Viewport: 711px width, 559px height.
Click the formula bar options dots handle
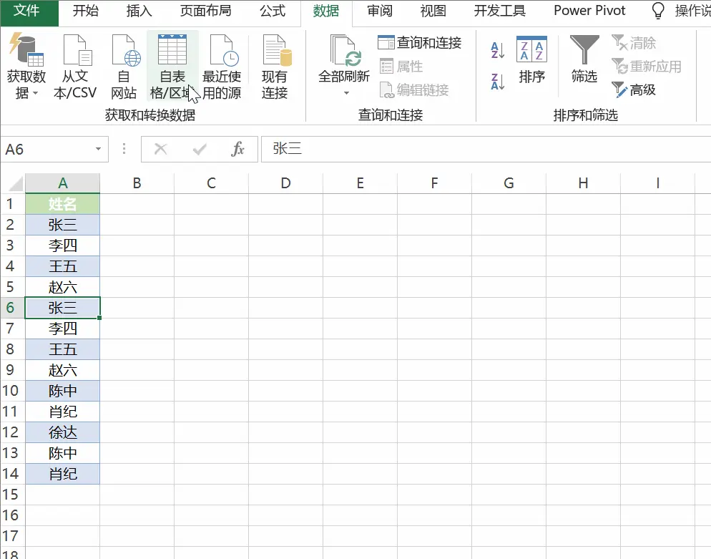124,149
